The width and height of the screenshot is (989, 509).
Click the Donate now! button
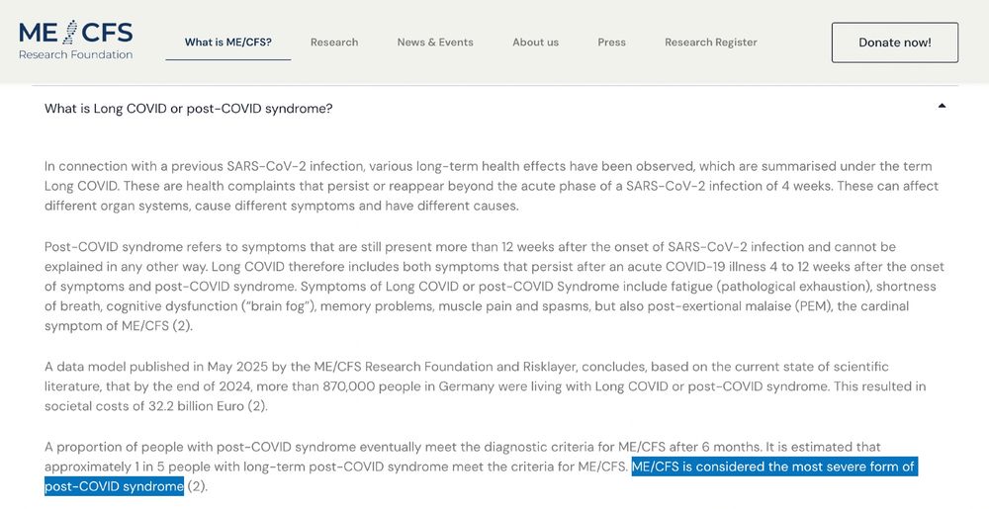coord(894,42)
